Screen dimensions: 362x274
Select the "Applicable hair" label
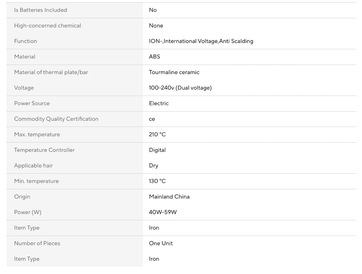tap(34, 166)
